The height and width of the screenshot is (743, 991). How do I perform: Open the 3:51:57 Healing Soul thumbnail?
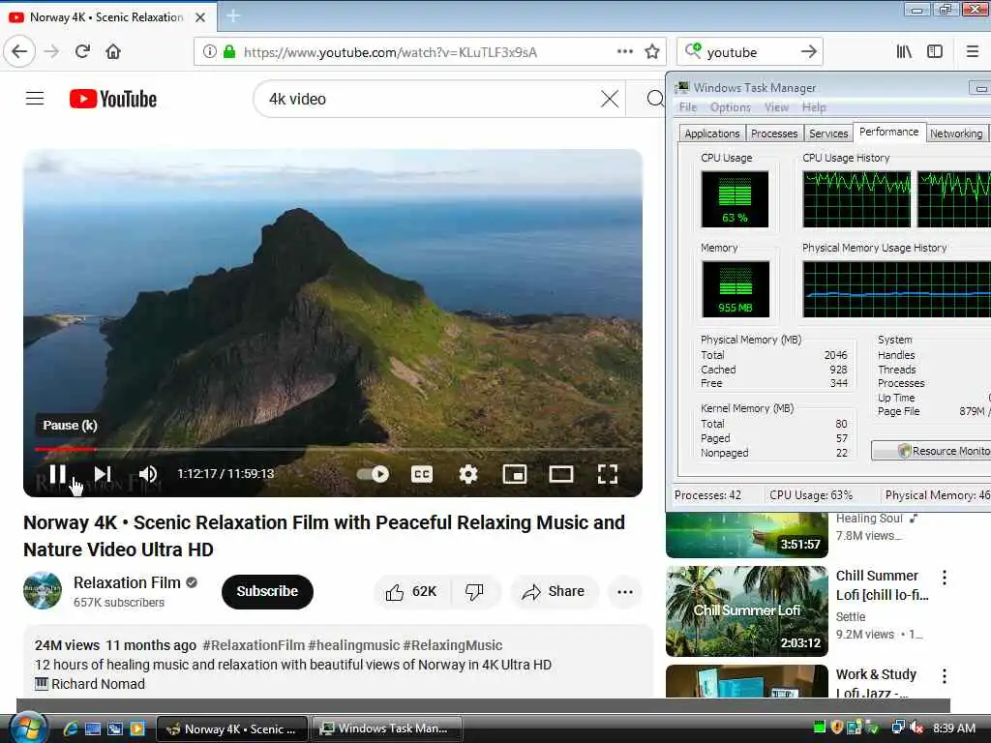[x=746, y=535]
